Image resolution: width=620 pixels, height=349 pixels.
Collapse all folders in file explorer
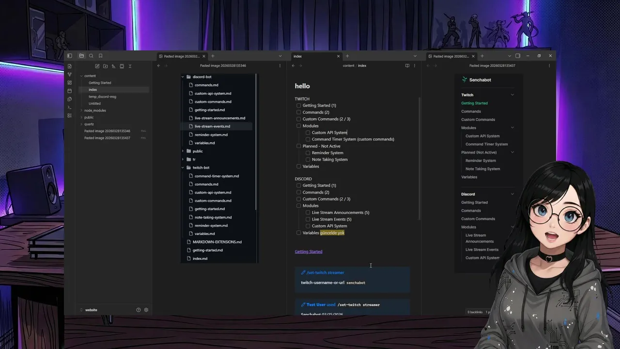130,66
